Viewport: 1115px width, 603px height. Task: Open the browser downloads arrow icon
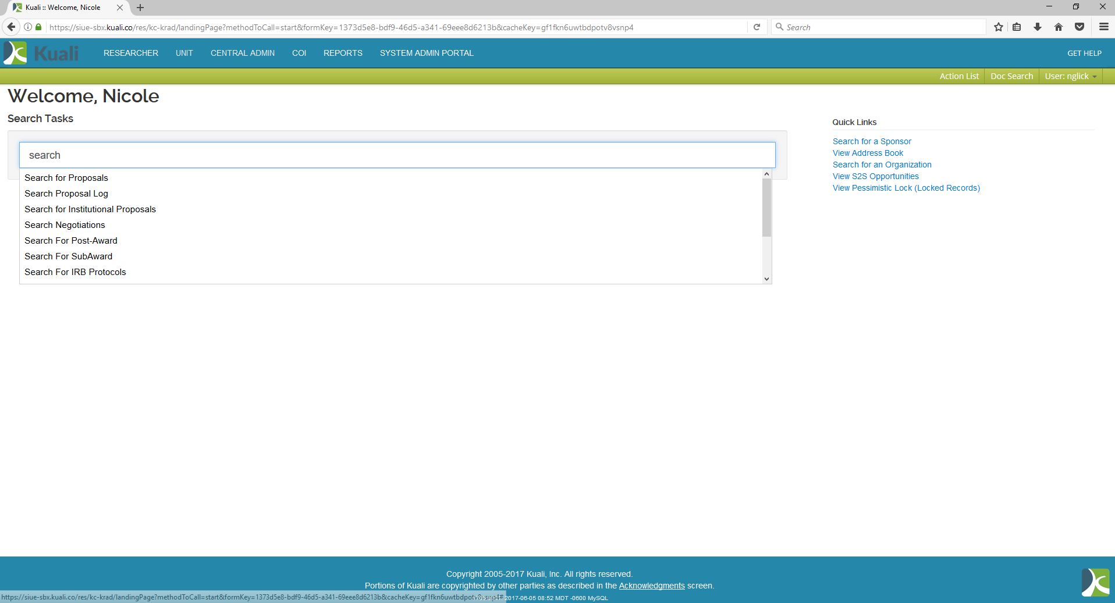[x=1037, y=27]
